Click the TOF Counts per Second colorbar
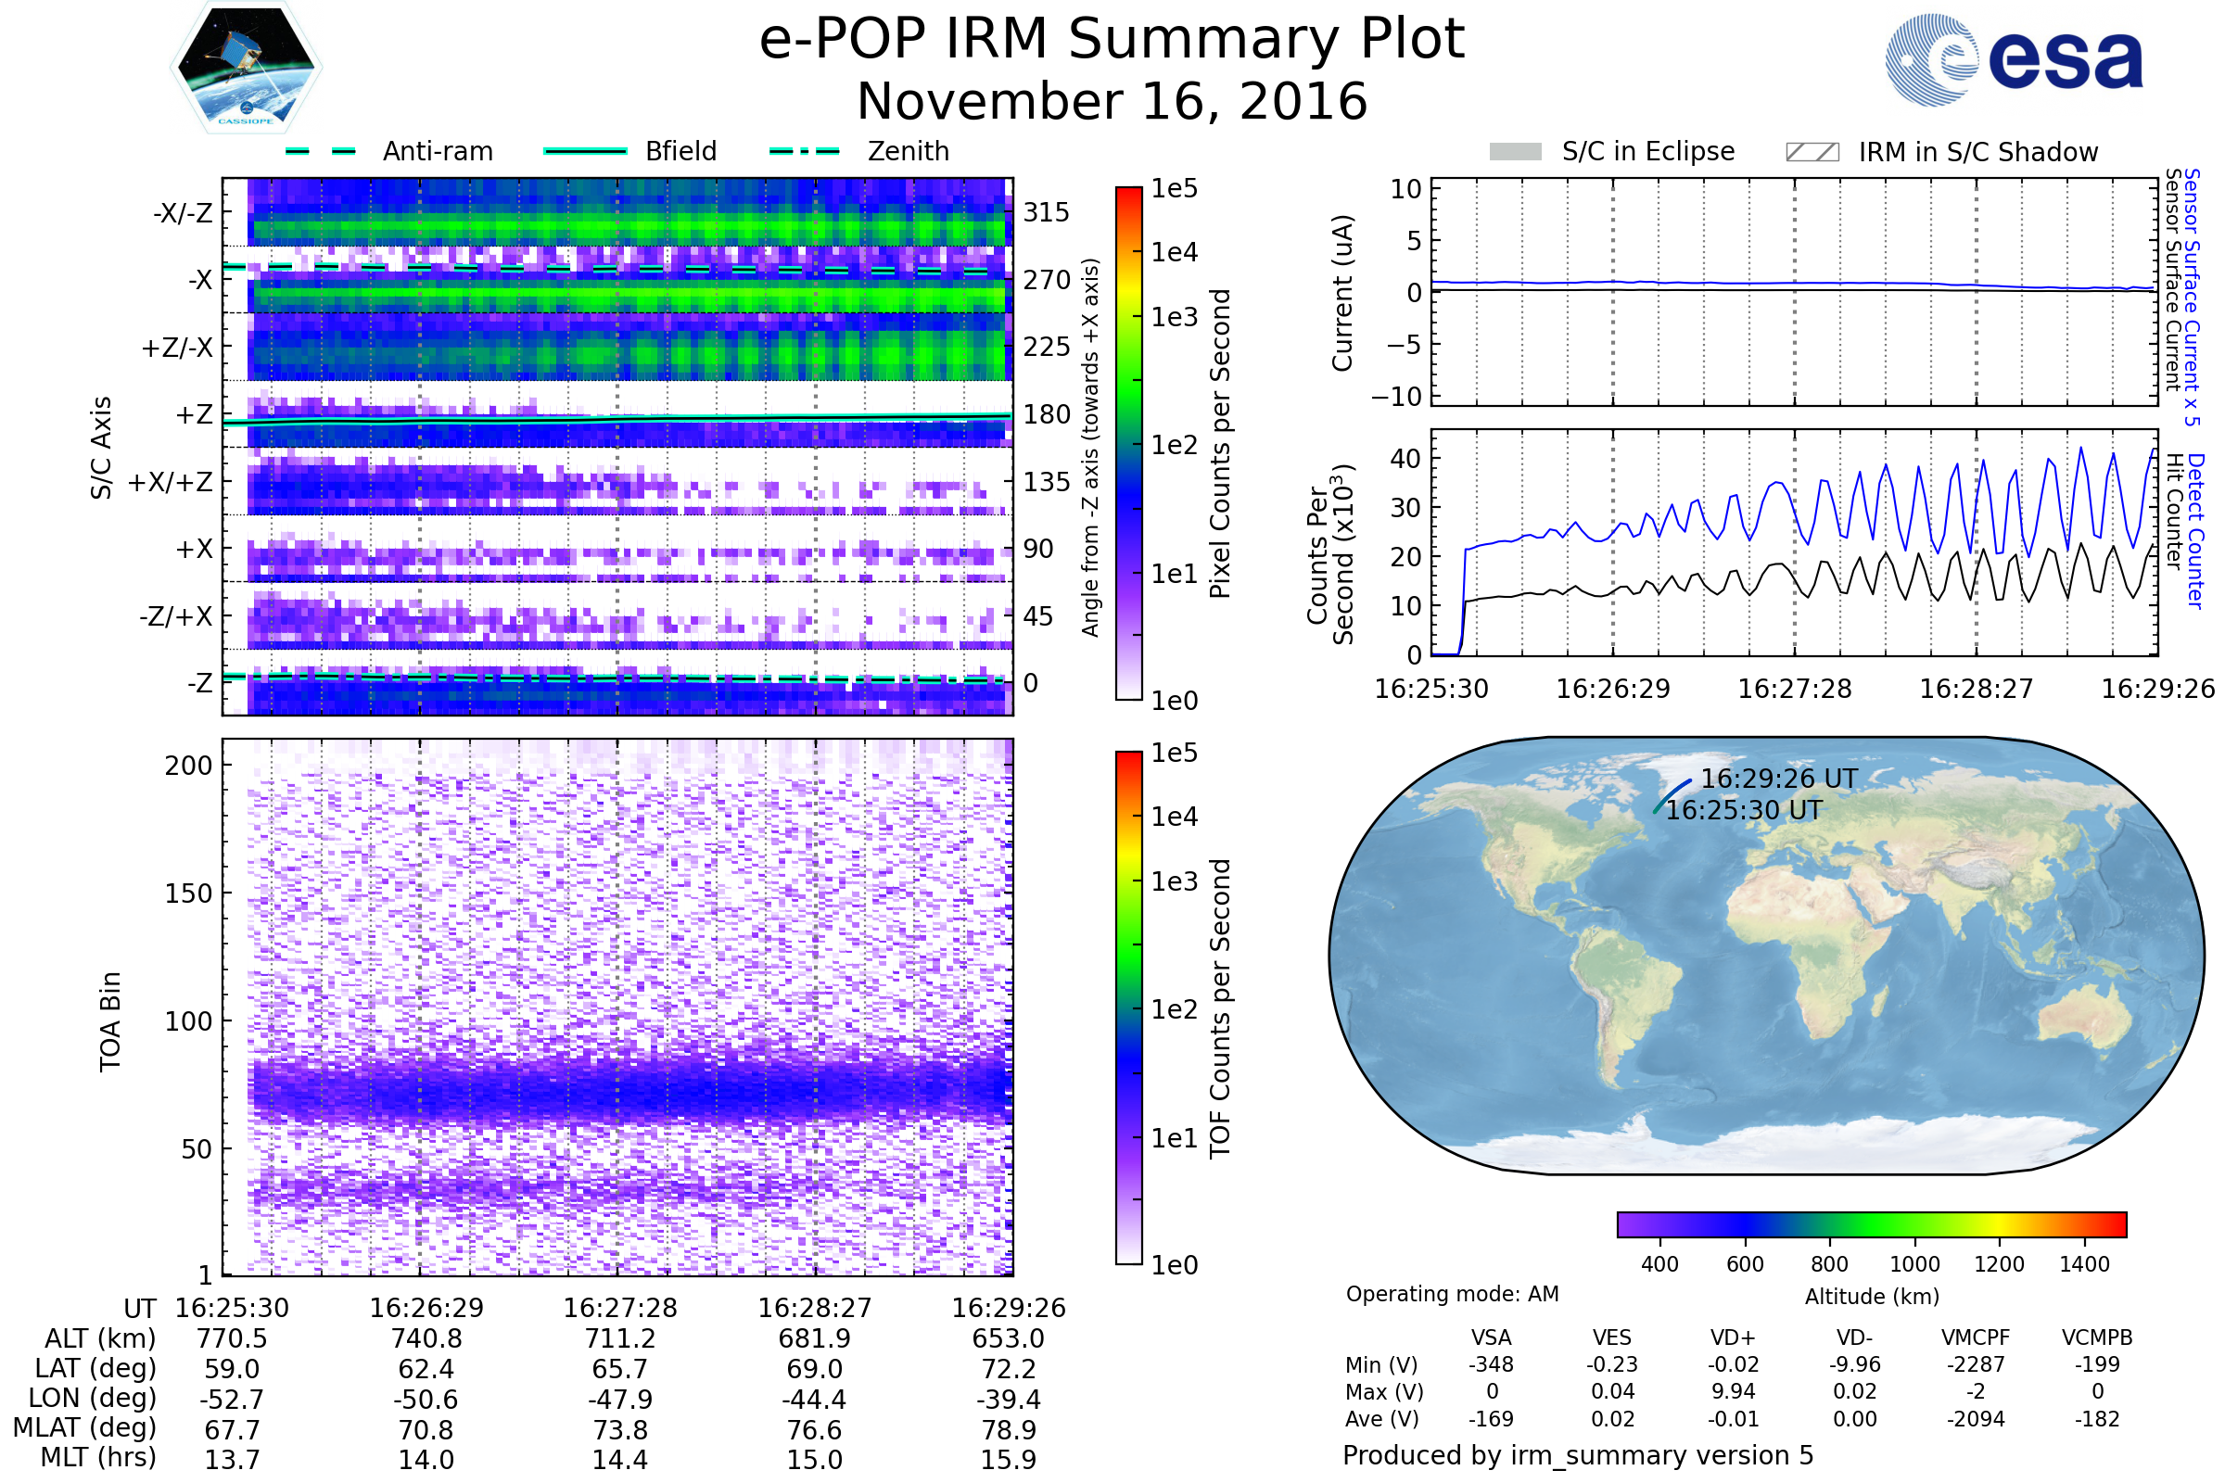Screen dimensions: 2225x1483 (1128, 1008)
